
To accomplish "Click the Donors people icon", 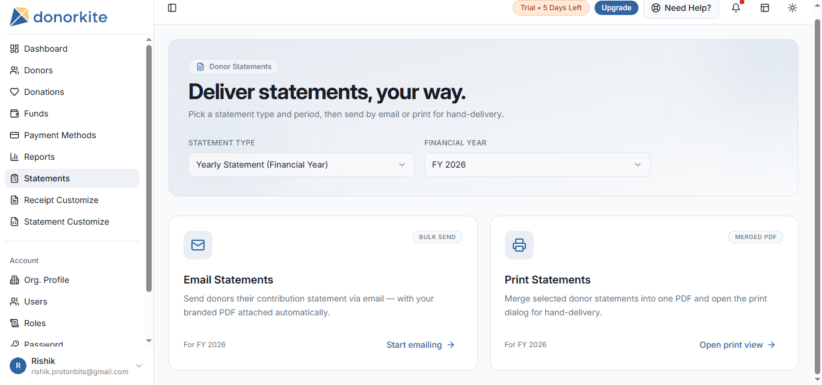I will 14,70.
